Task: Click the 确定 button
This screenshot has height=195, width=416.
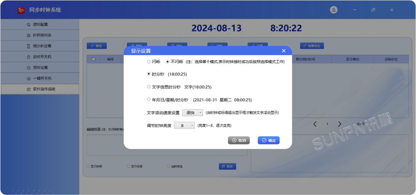Action: click(x=268, y=140)
